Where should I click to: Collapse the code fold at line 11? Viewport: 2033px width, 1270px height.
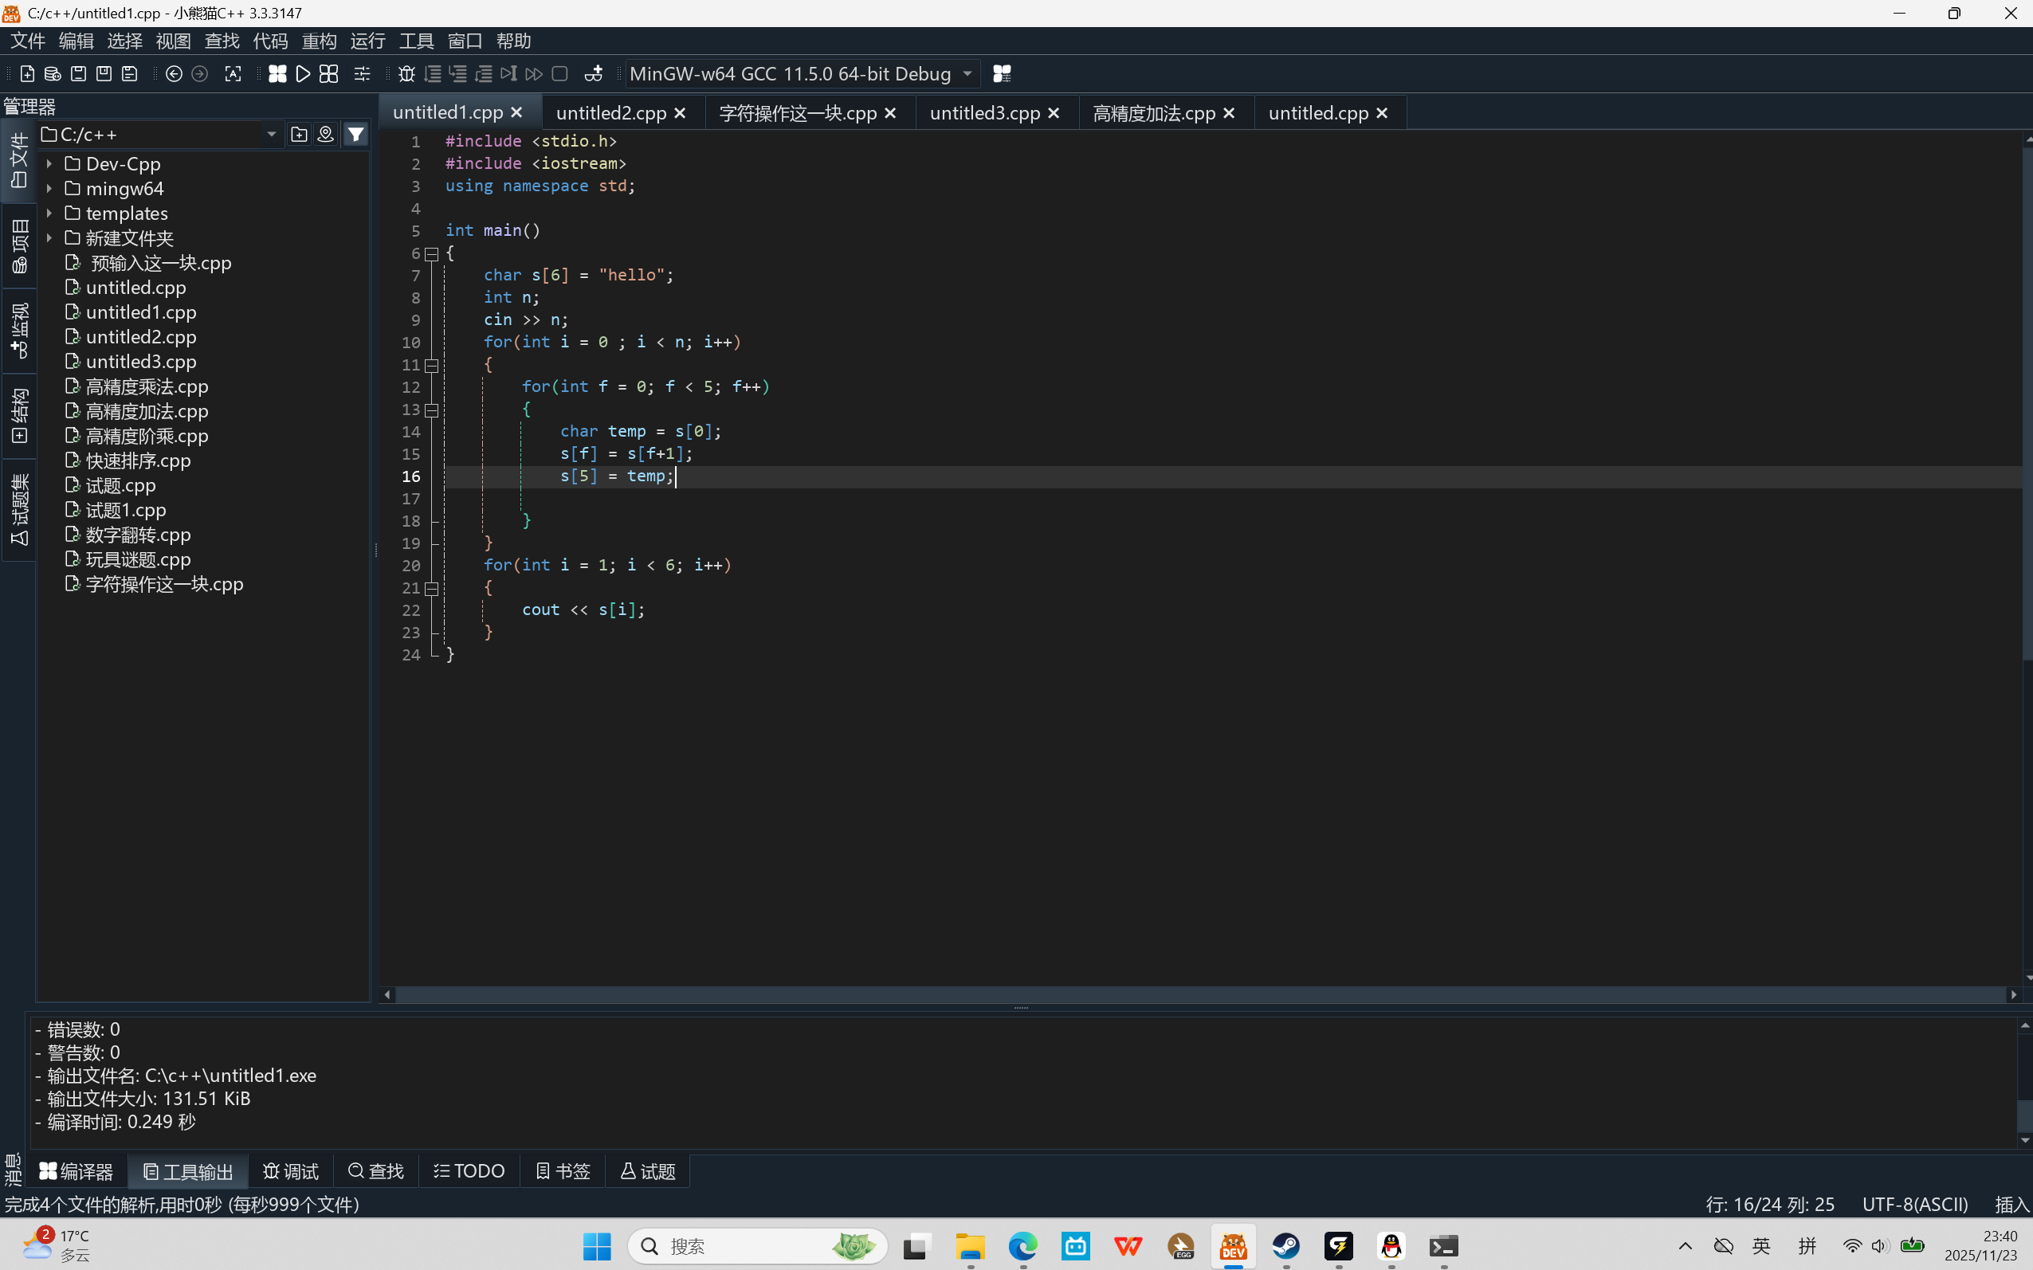click(x=432, y=366)
